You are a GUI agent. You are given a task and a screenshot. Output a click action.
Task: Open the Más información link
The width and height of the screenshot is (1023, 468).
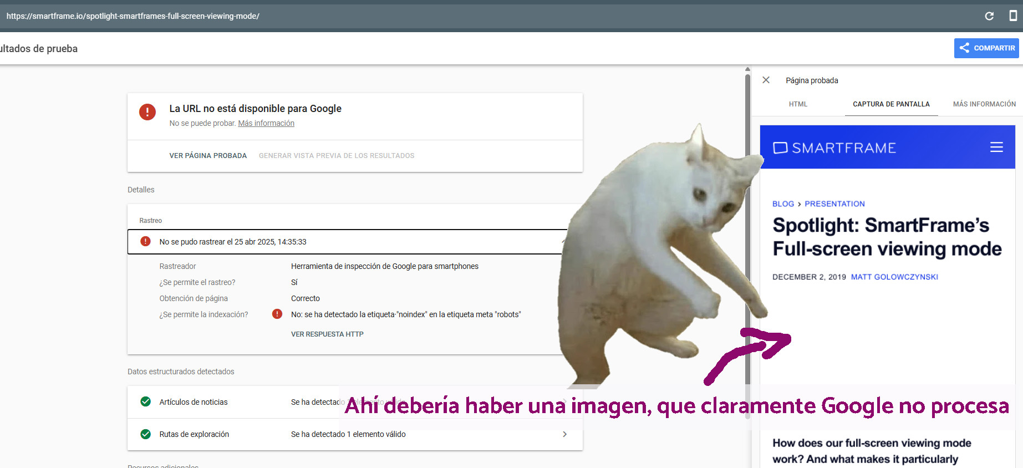point(266,123)
